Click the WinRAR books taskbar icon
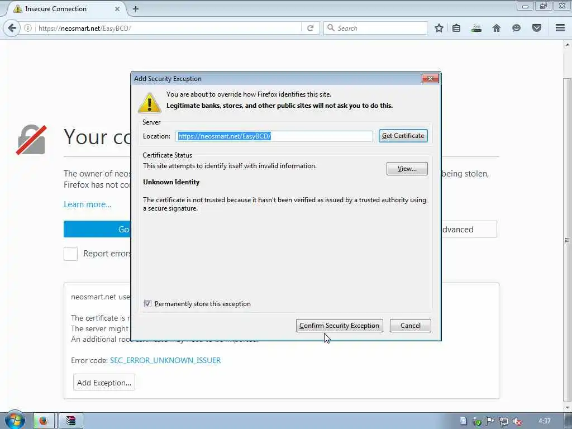The image size is (572, 429). [x=70, y=421]
